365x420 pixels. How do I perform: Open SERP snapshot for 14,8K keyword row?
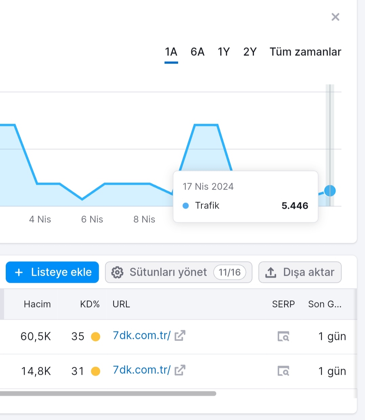pos(283,371)
